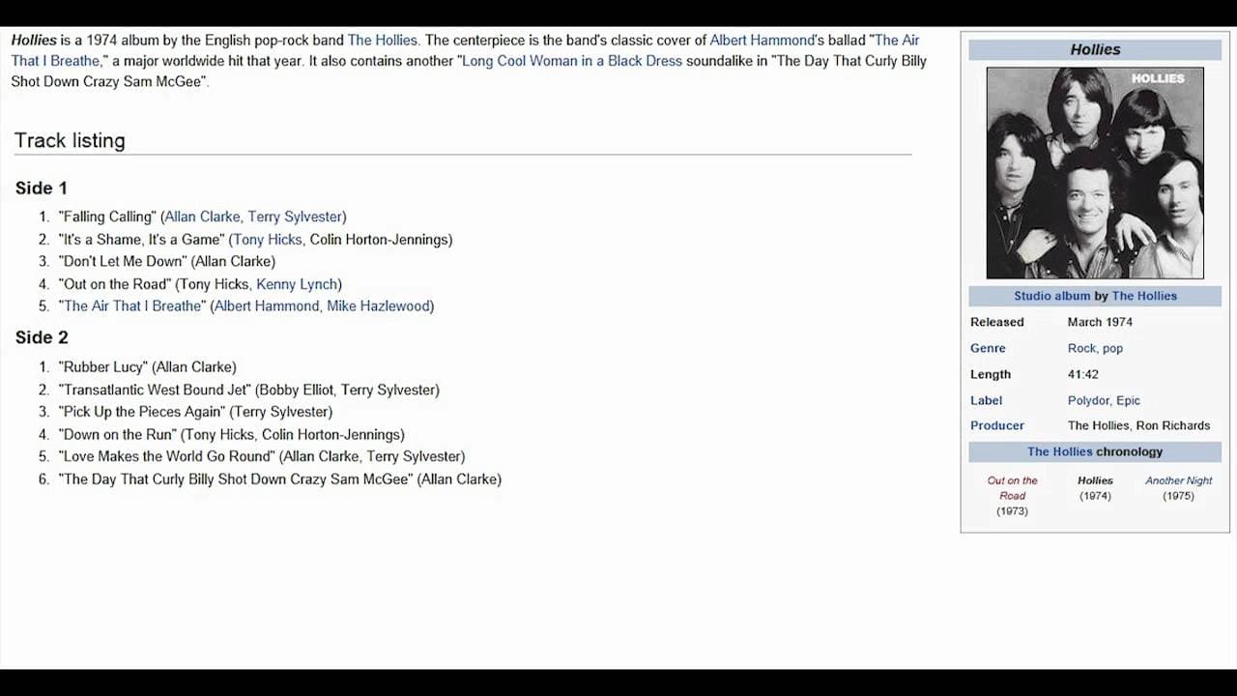Open the "Out on the Road" chronology link
Viewport: 1237px width, 696px height.
coord(1012,488)
